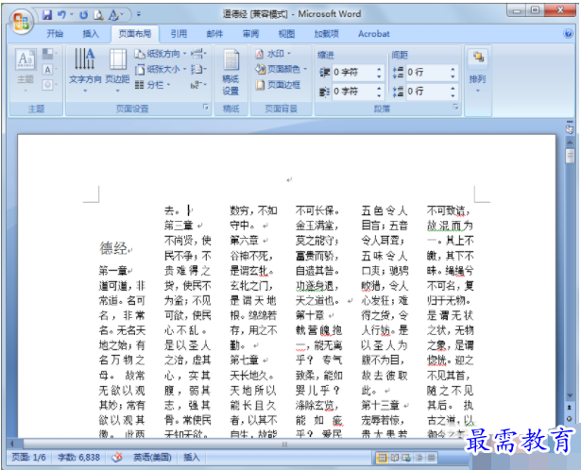Click 页面边框 page borders button
Image resolution: width=581 pixels, height=470 pixels.
pyautogui.click(x=278, y=85)
